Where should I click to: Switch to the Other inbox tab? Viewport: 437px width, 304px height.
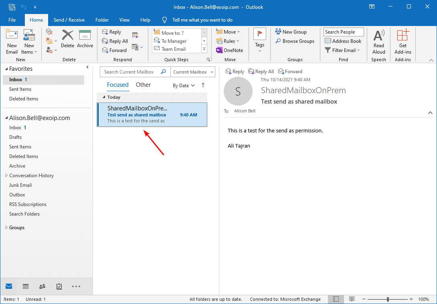[143, 85]
